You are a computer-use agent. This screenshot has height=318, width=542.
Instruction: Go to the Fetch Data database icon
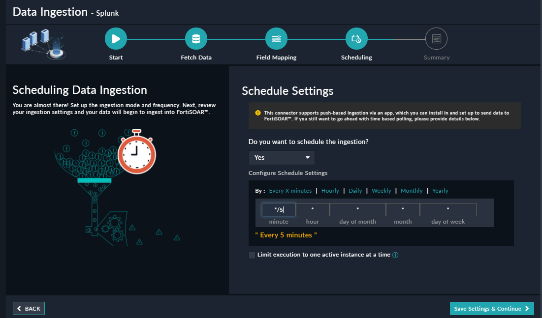tap(196, 39)
